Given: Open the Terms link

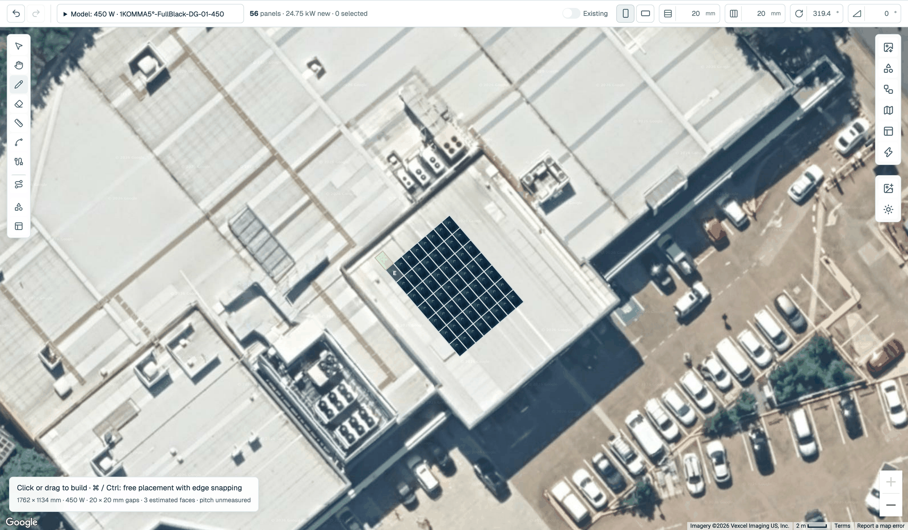Looking at the screenshot, I should (842, 526).
